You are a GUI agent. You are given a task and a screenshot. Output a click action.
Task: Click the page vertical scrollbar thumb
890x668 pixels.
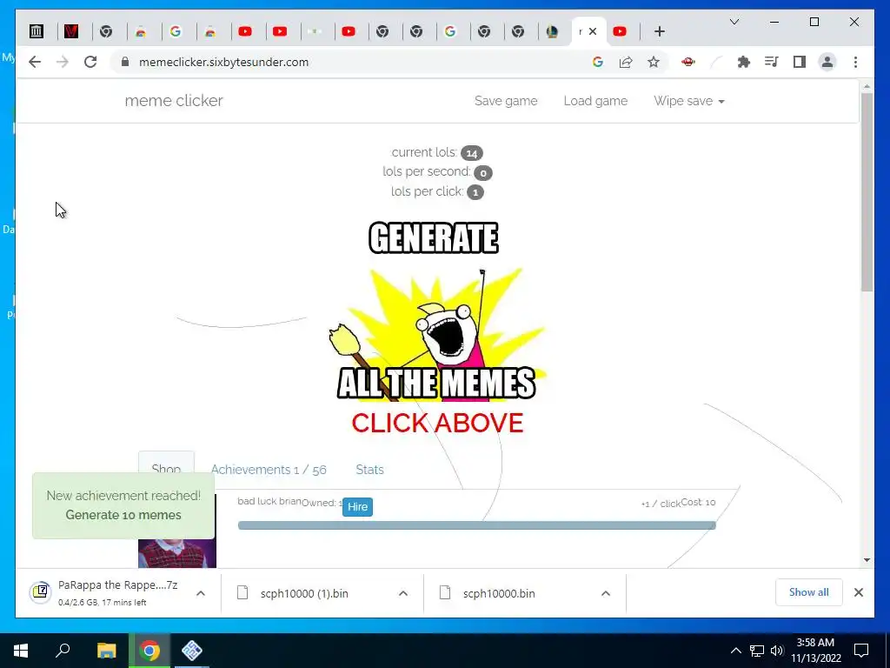(867, 193)
